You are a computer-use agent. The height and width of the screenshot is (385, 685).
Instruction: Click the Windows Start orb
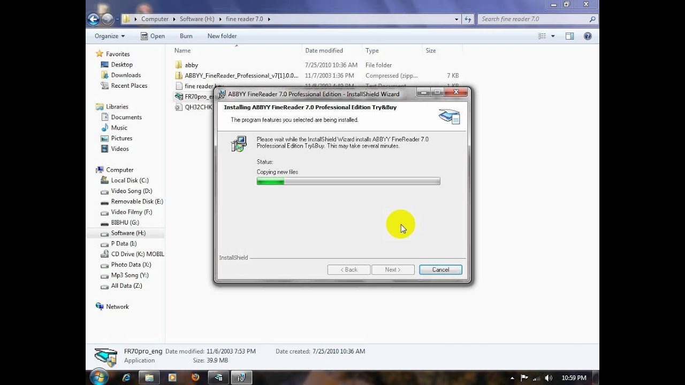pos(98,377)
